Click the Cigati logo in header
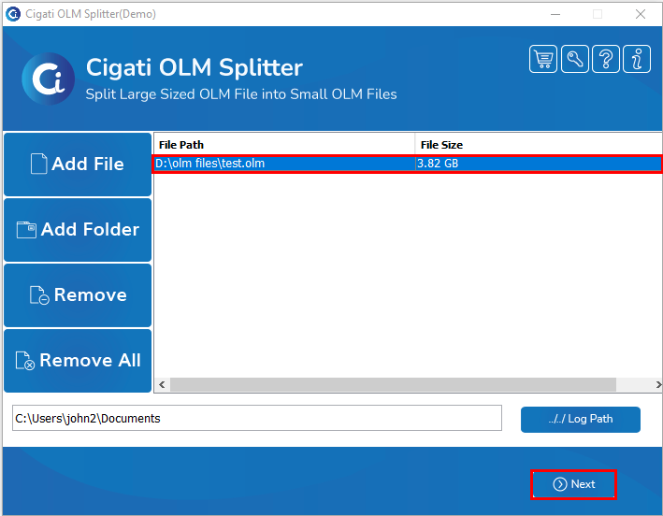The height and width of the screenshot is (516, 663). coord(49,79)
